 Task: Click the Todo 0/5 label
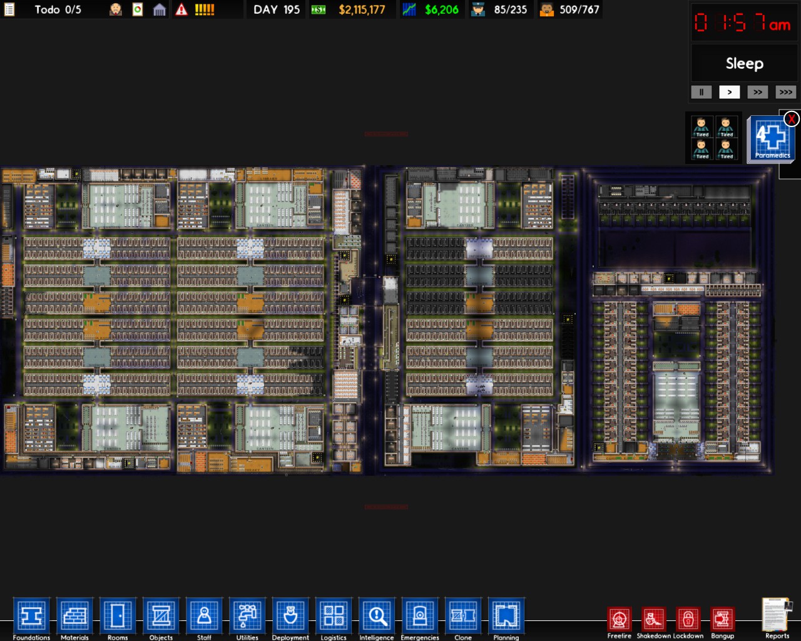pos(58,9)
